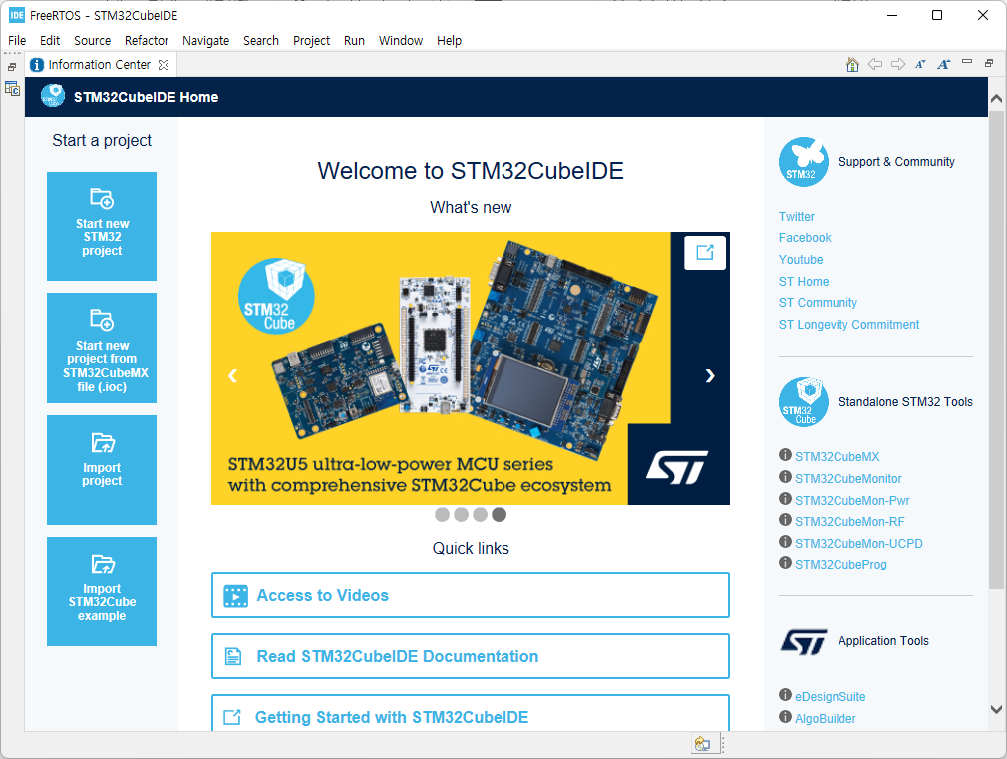Click Start new project from STM32CubeMX file tile
1007x759 pixels.
[x=102, y=348]
